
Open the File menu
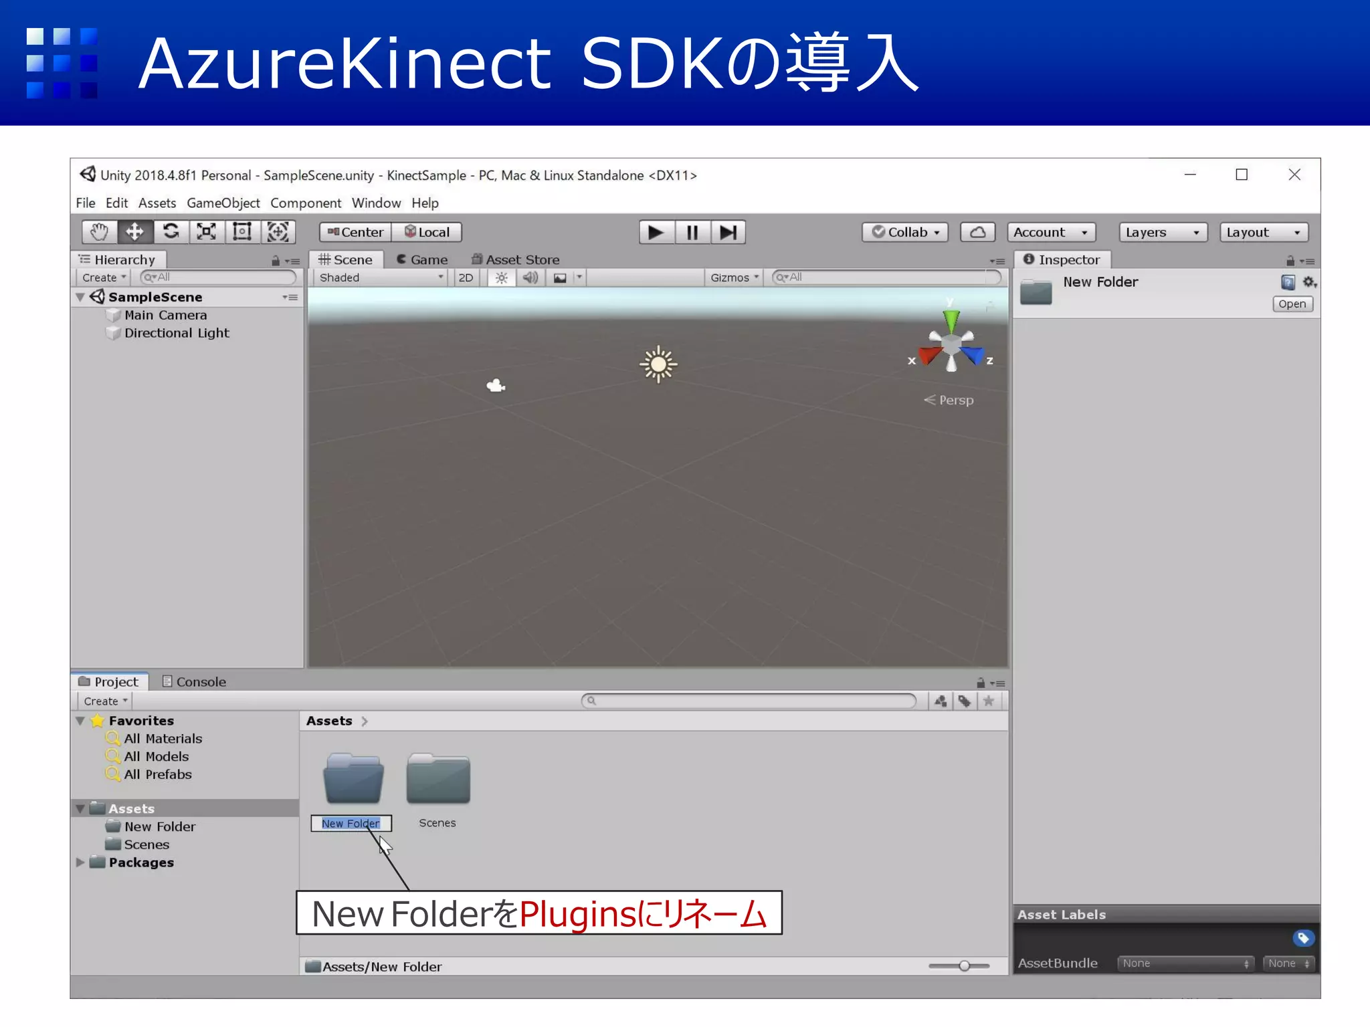pos(86,203)
